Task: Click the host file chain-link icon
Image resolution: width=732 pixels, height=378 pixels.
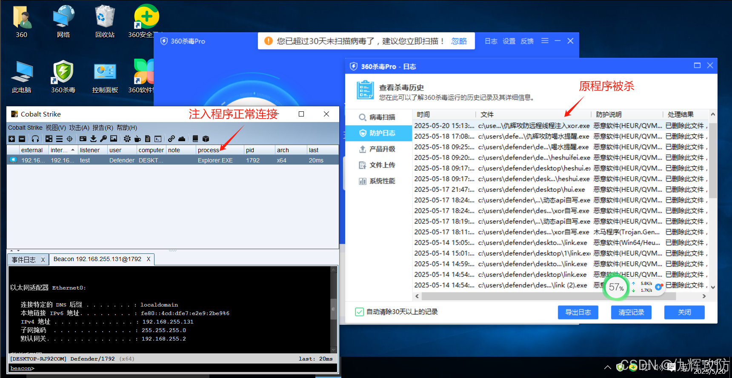Action: click(172, 139)
